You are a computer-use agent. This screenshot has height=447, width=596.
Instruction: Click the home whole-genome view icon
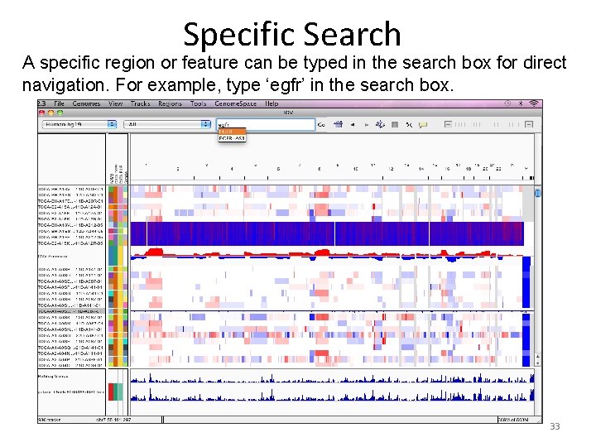click(x=339, y=124)
